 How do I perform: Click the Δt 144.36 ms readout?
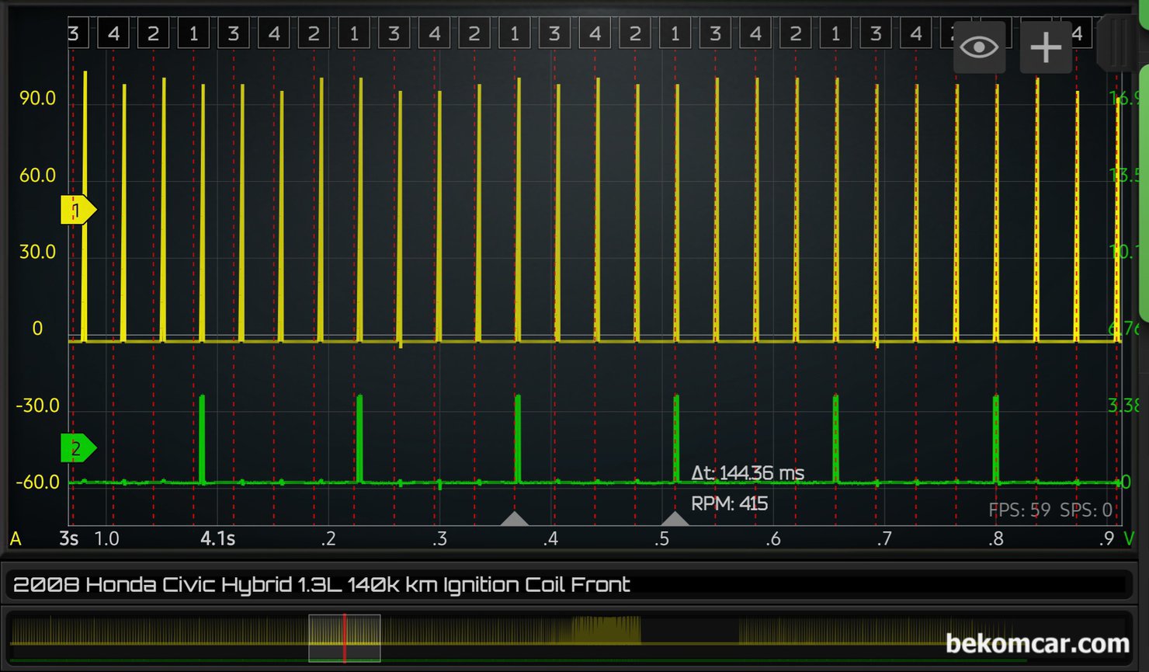pos(747,473)
